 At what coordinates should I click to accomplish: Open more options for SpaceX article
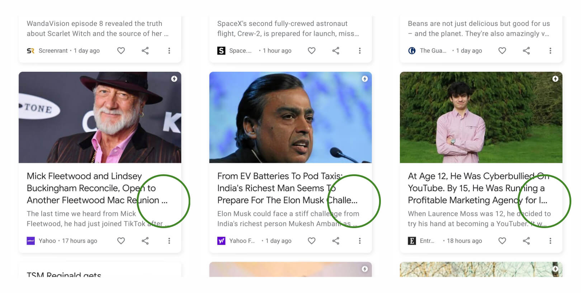tap(360, 51)
